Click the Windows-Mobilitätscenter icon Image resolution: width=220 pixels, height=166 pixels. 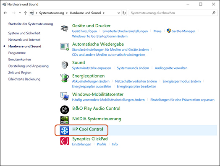65,96
